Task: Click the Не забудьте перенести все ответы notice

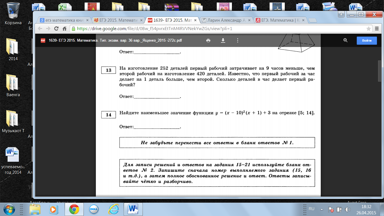Action: coord(217,143)
